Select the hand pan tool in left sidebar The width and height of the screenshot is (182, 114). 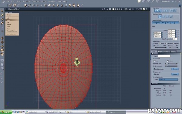pos(2,64)
